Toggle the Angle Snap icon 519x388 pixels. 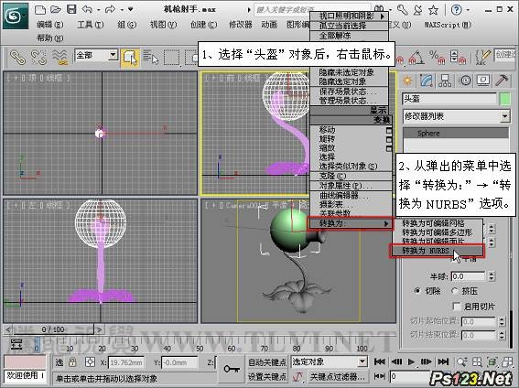point(416,58)
